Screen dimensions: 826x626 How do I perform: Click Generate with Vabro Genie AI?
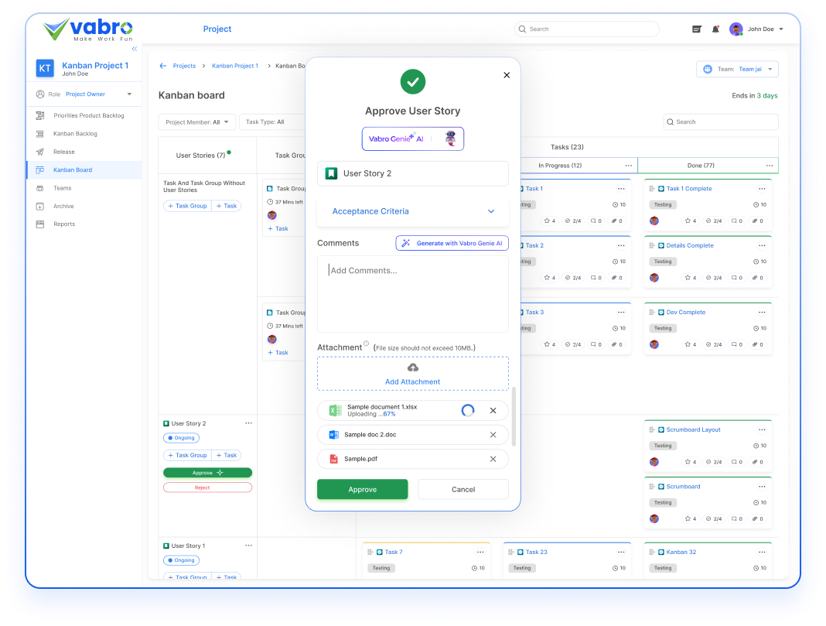tap(452, 243)
